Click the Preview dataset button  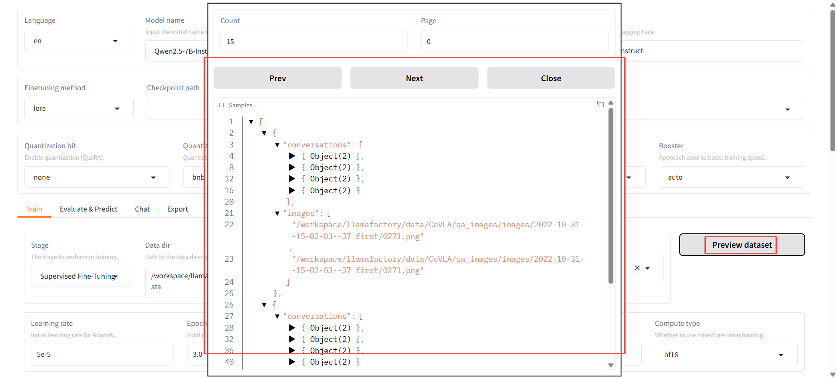click(742, 245)
